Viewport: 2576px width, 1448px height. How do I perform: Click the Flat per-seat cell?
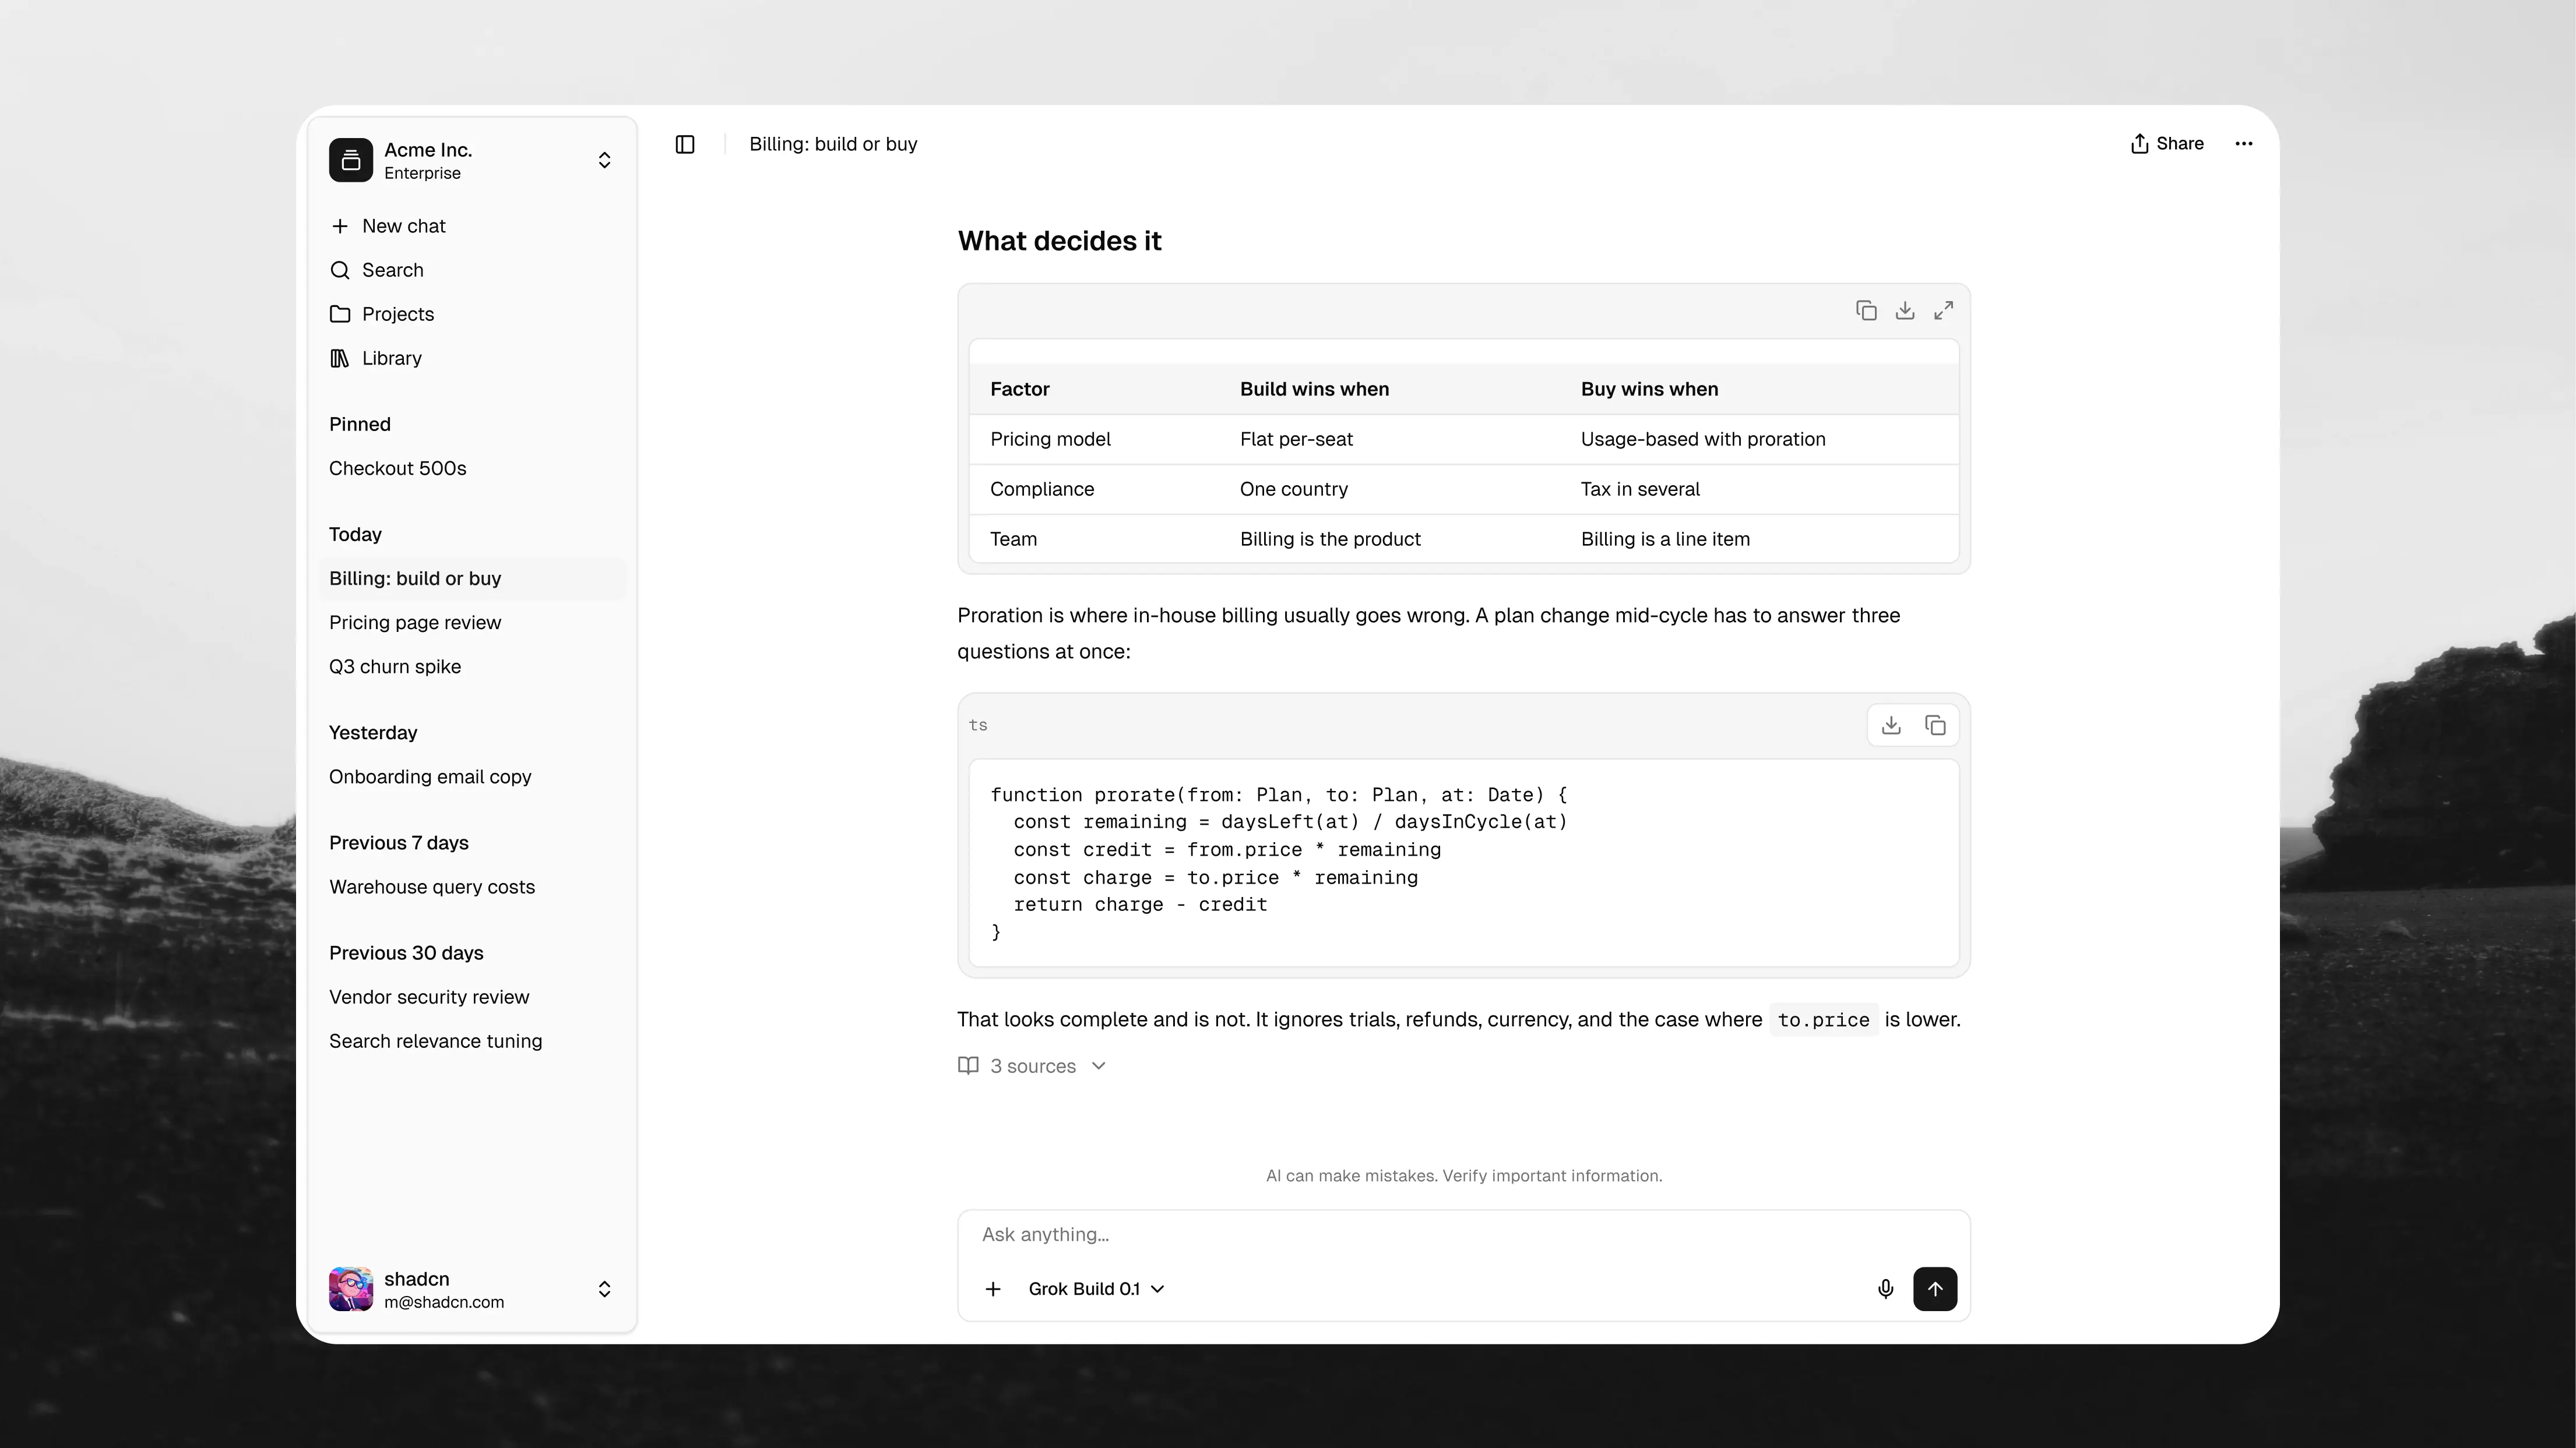click(1296, 440)
